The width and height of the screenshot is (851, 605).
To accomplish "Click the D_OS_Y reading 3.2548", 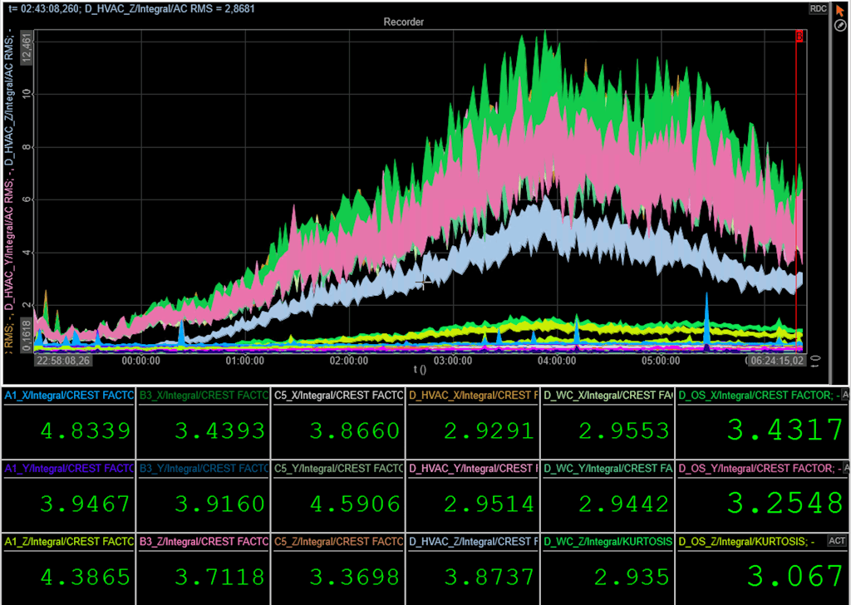I will (x=785, y=503).
